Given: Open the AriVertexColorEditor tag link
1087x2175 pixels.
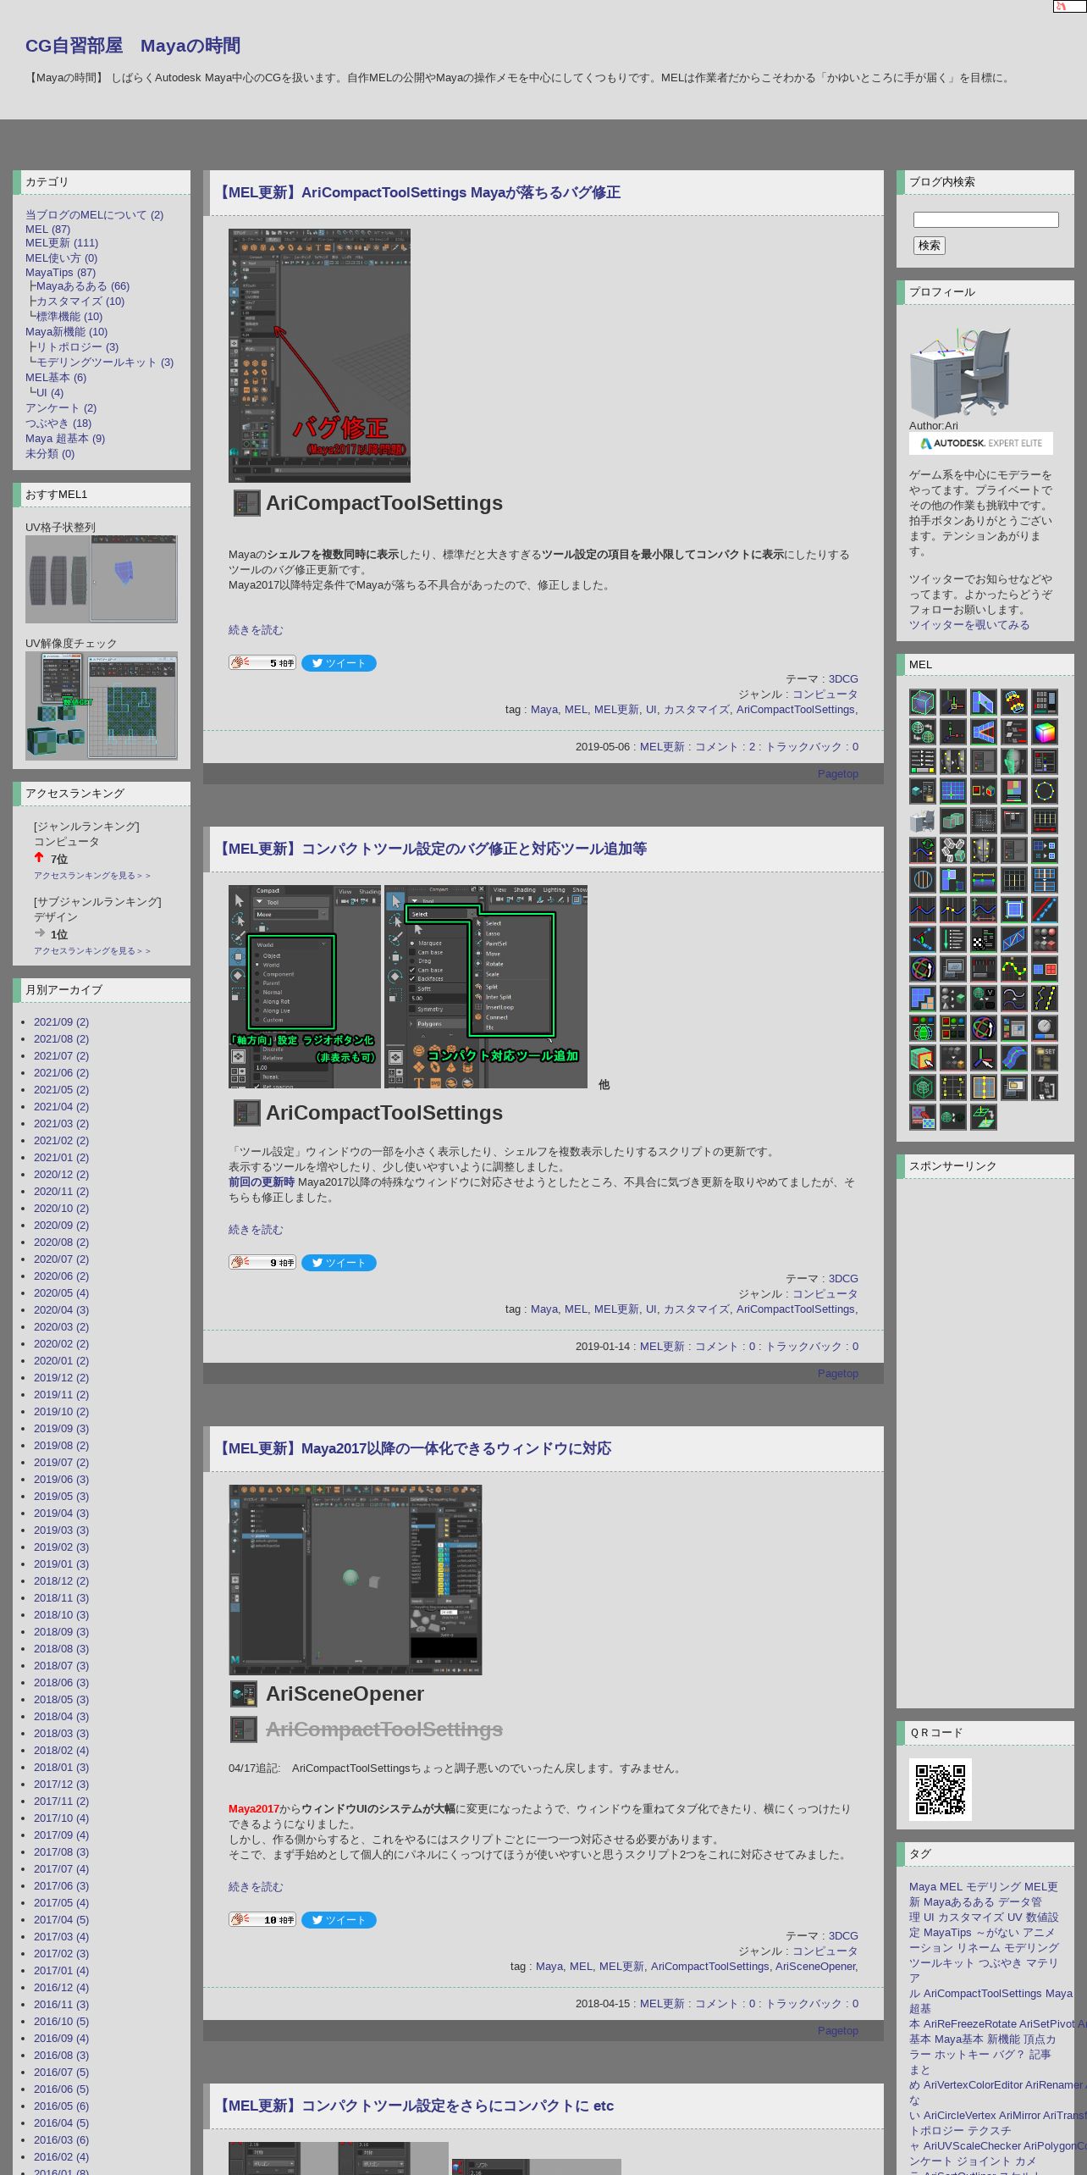Looking at the screenshot, I should (973, 2084).
